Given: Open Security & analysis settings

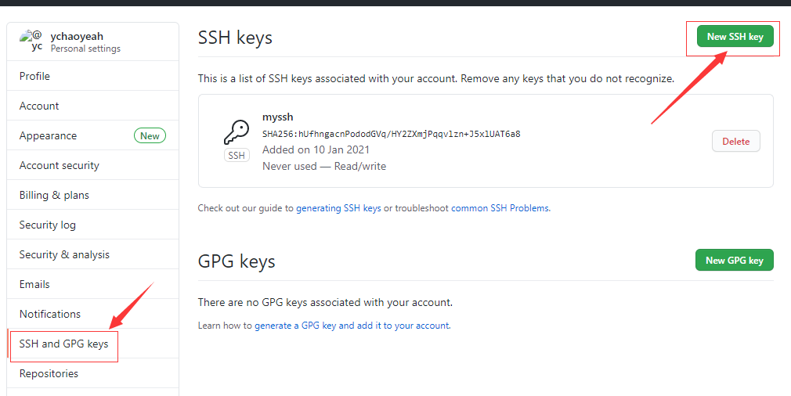Looking at the screenshot, I should (93, 254).
